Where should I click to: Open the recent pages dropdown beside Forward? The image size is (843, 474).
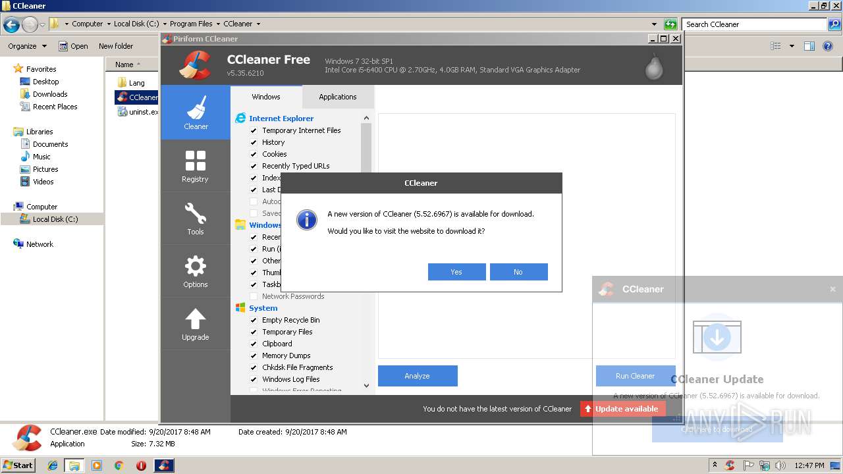pos(43,25)
